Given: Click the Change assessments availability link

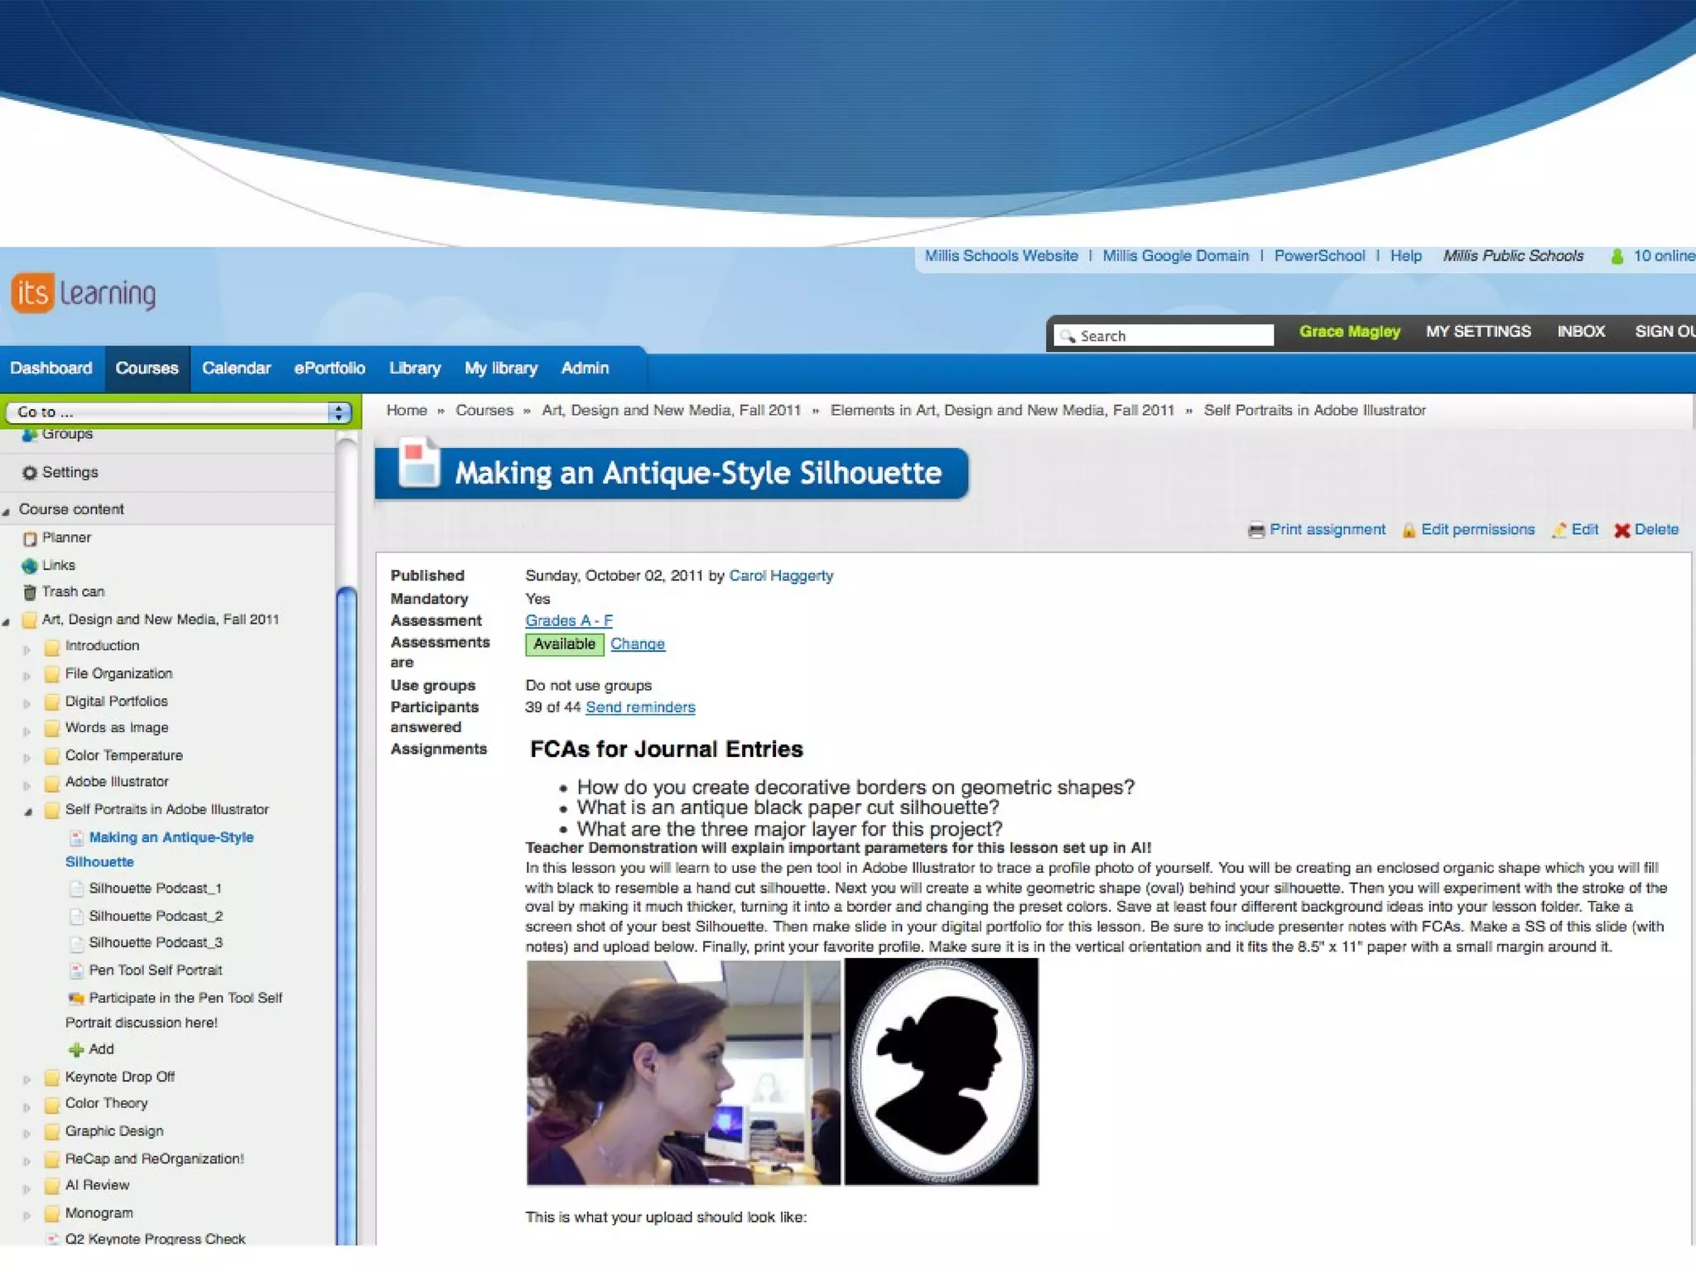Looking at the screenshot, I should [x=637, y=643].
